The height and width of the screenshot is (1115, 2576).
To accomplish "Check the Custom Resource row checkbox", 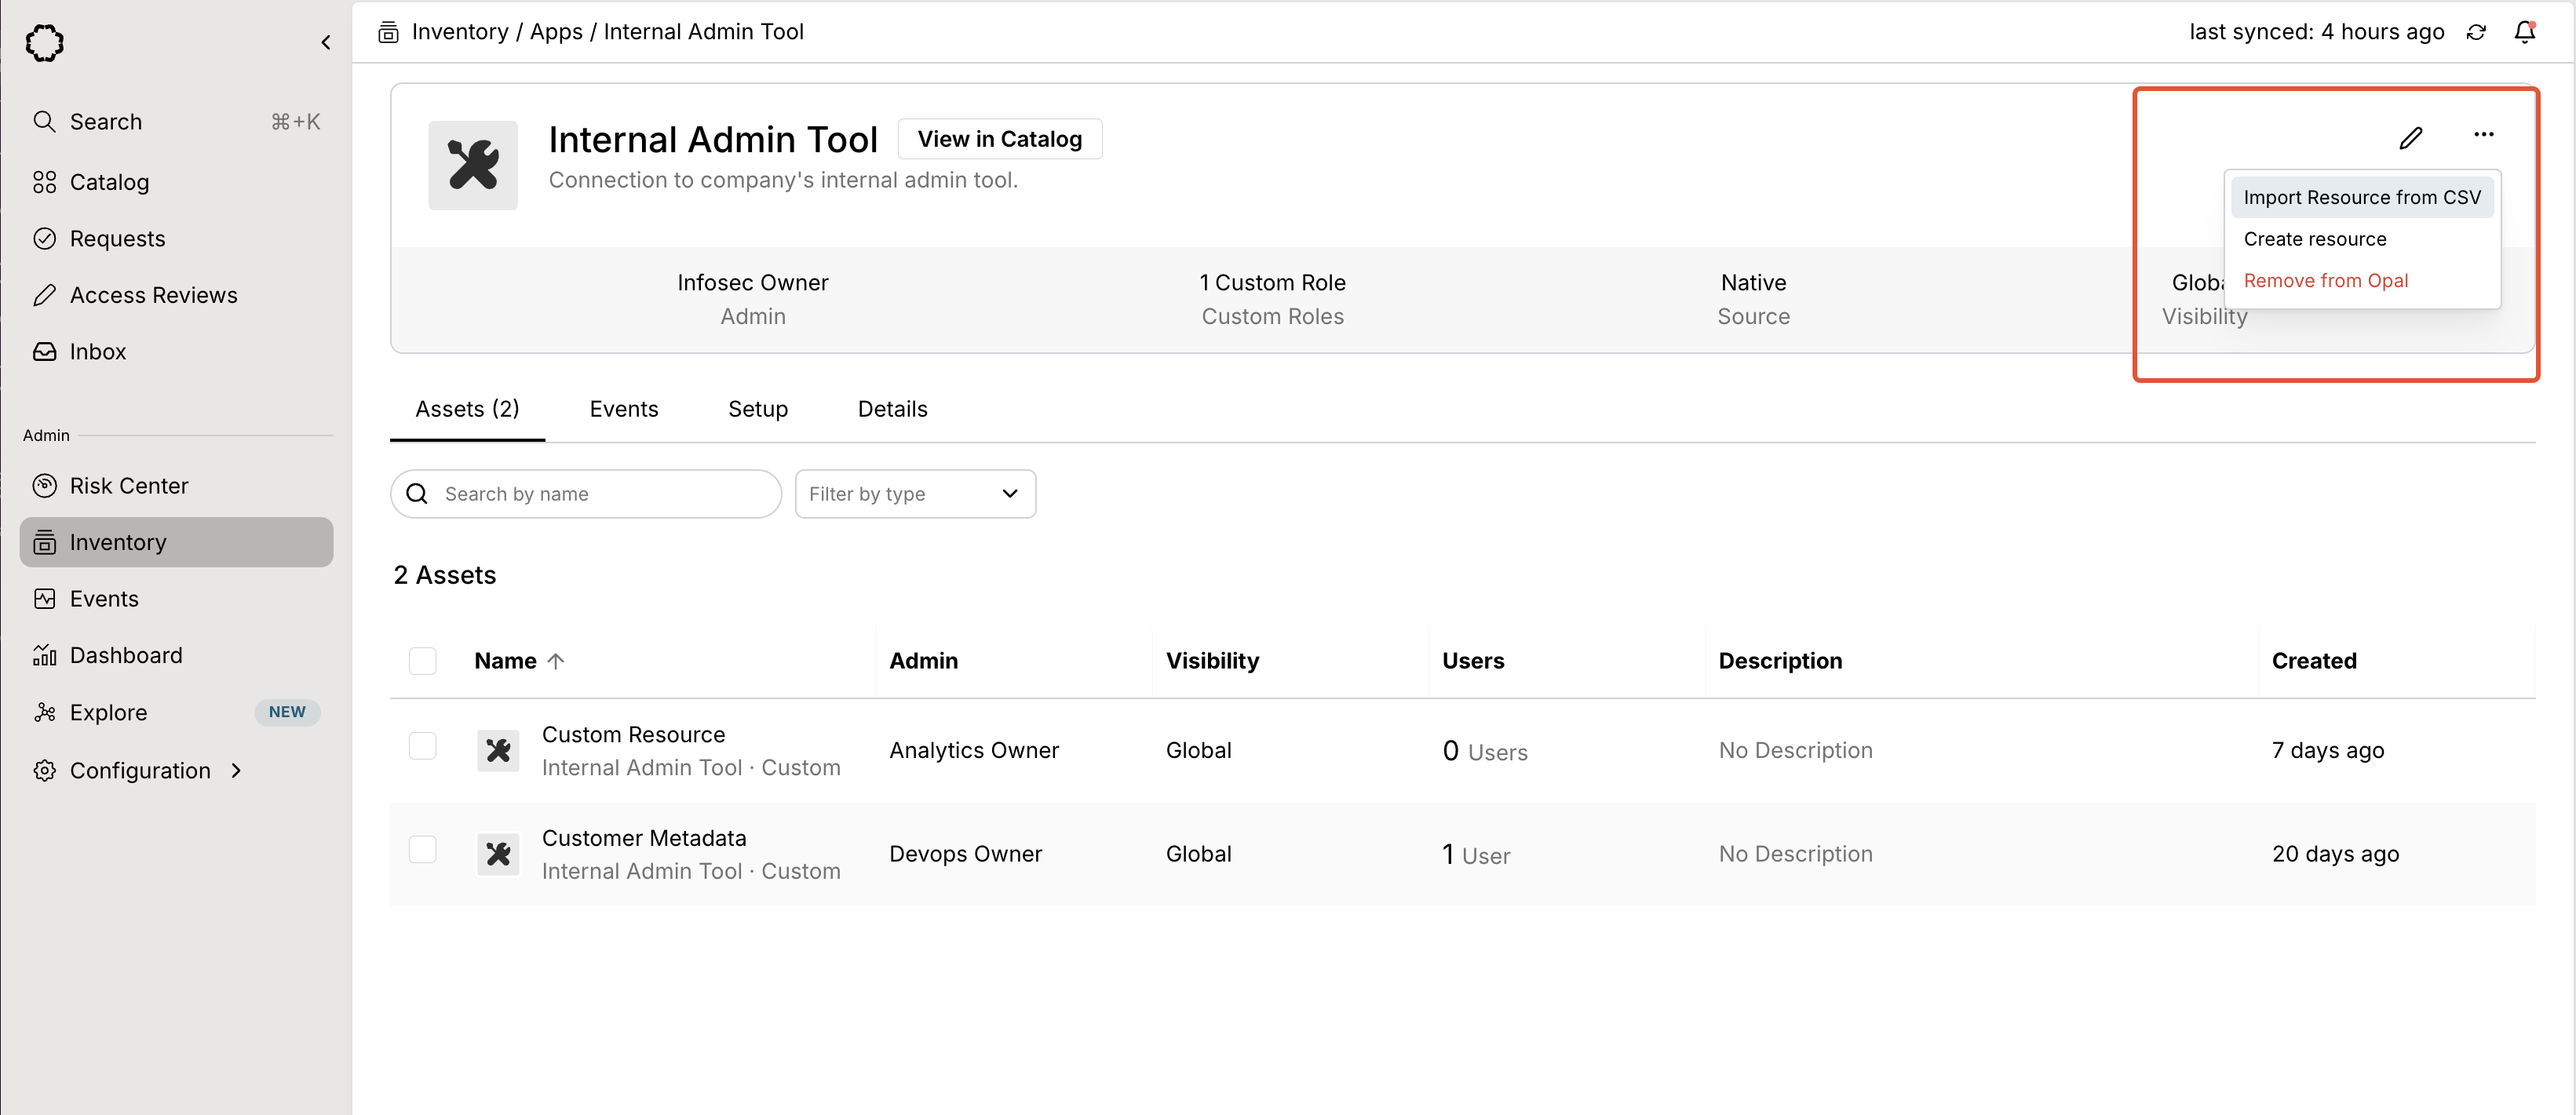I will [x=423, y=746].
